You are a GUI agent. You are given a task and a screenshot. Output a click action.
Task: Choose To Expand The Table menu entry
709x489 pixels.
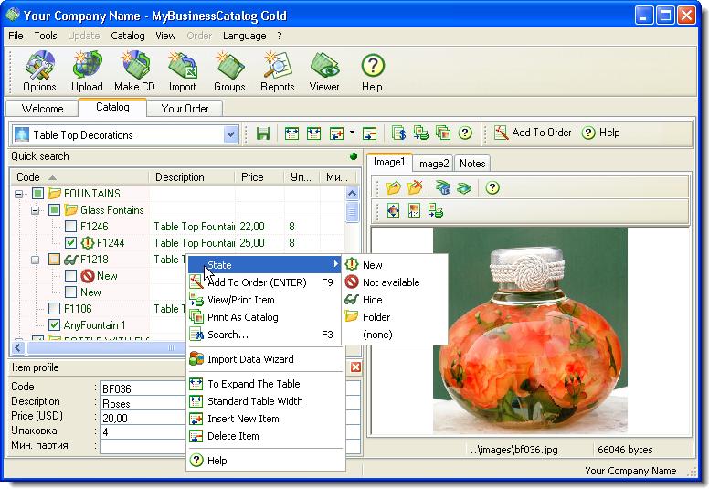265,384
